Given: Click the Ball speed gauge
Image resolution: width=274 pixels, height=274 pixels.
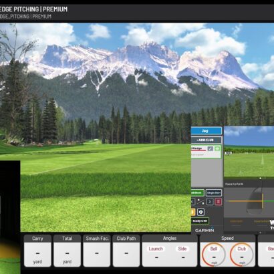Looking at the screenshot, I should point(214,254).
